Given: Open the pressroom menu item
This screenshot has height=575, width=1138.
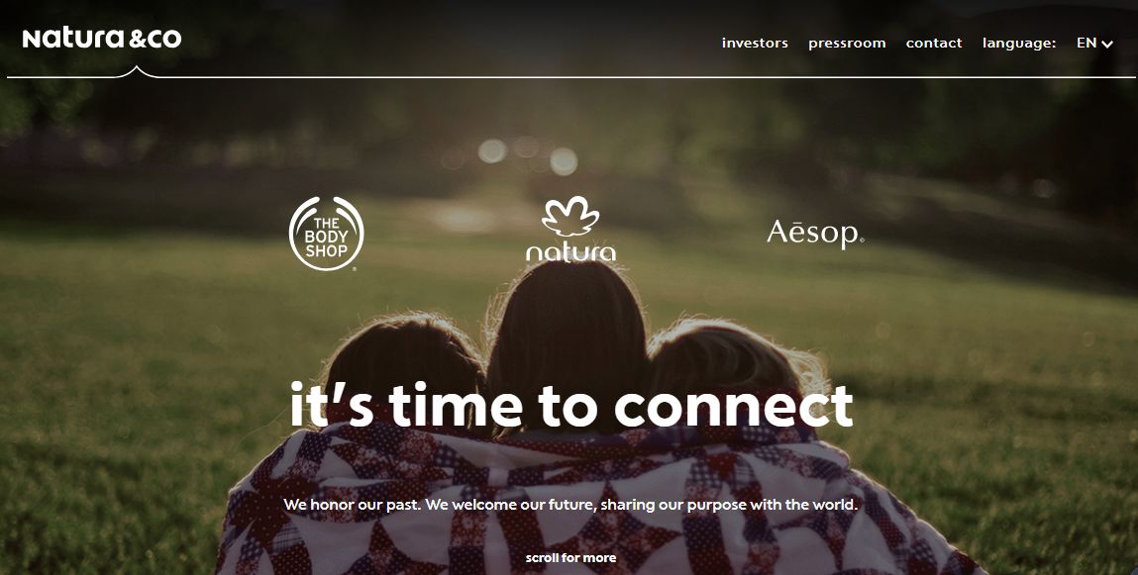Looking at the screenshot, I should coord(847,43).
